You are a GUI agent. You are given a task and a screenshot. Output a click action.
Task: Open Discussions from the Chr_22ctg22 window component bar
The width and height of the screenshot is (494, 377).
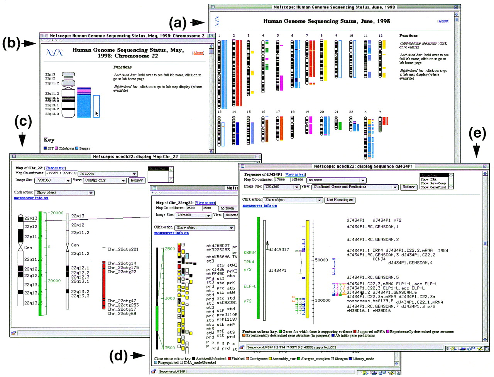click(x=381, y=372)
